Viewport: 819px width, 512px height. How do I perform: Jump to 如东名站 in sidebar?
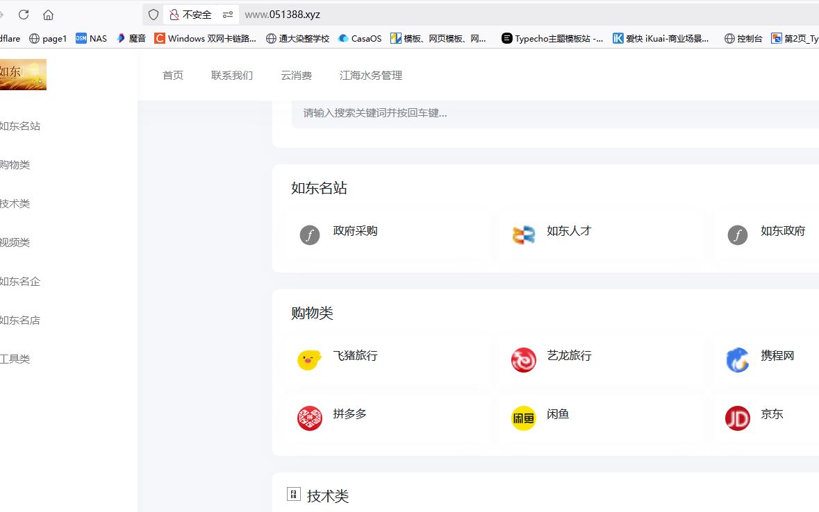tap(20, 126)
